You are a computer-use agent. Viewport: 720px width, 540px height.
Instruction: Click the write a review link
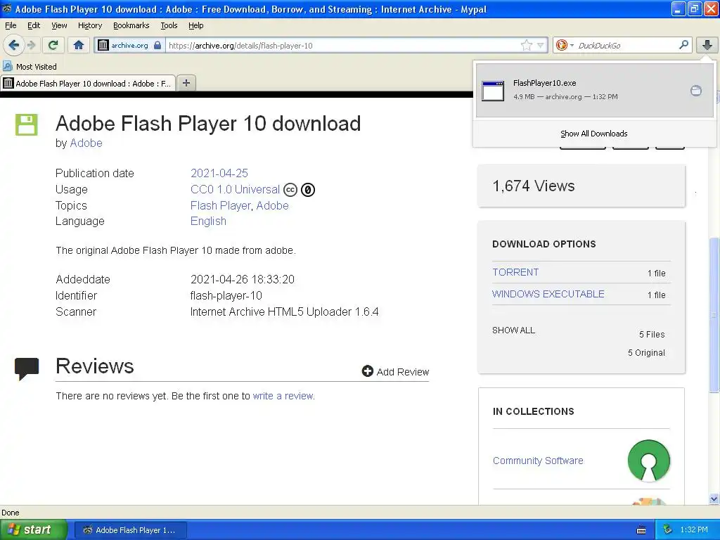click(283, 396)
